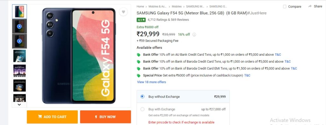
Task: Open price info icon beside 16% off
Action: click(x=194, y=34)
